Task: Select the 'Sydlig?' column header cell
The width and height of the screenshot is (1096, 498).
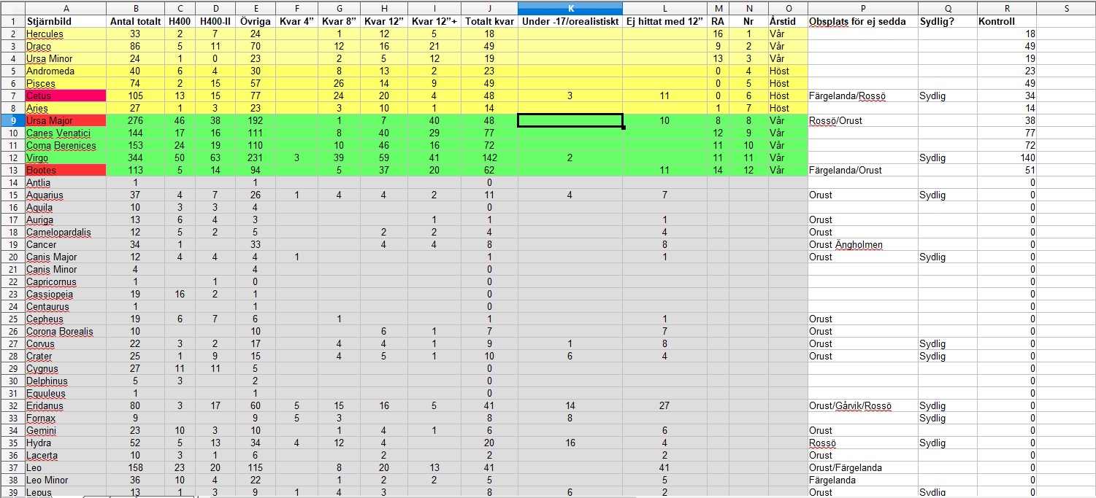Action: [x=947, y=22]
